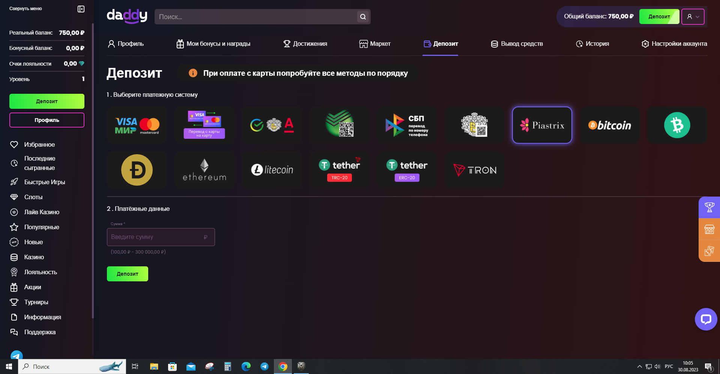Image resolution: width=720 pixels, height=374 pixels.
Task: Open the live chat support bubble
Action: pos(706,319)
